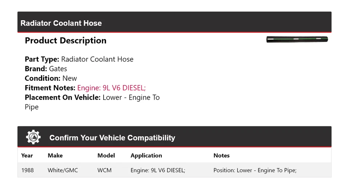Screen dimensions: 349x189
Task: Click the Confirm Your Vehicle Compatibility title
Action: 112,138
